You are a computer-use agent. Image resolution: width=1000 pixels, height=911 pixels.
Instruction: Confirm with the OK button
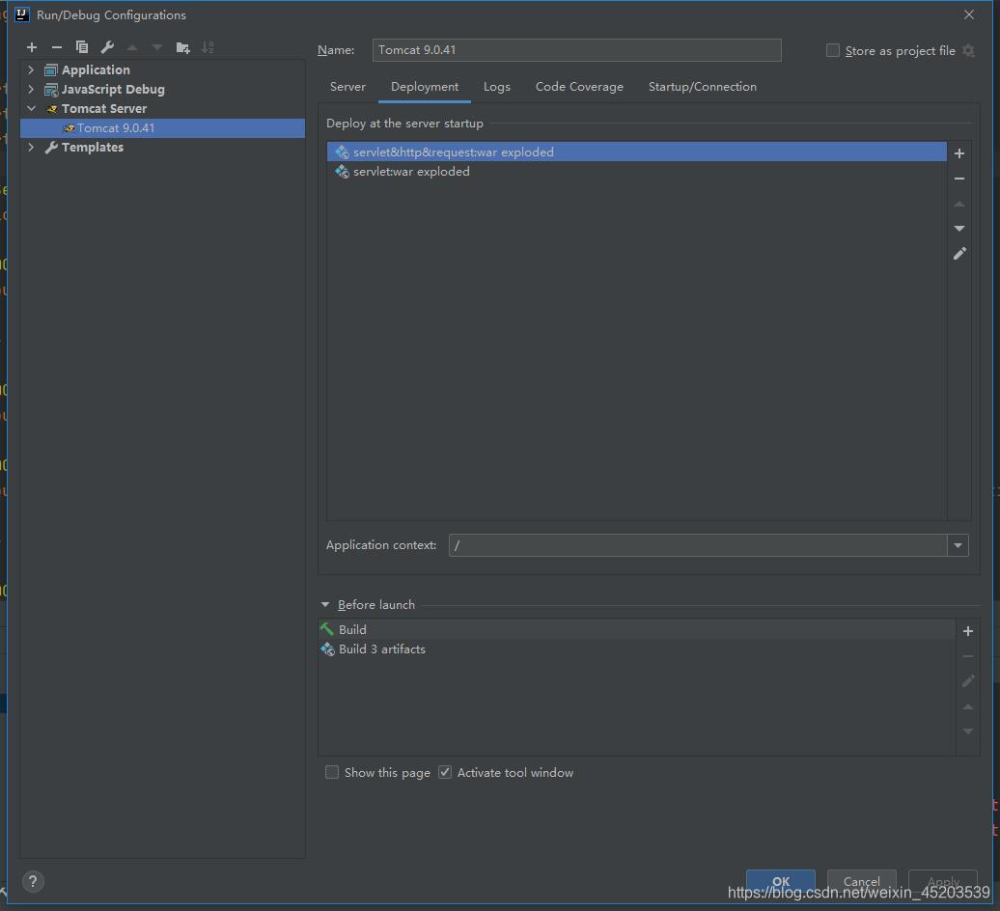[x=781, y=882]
